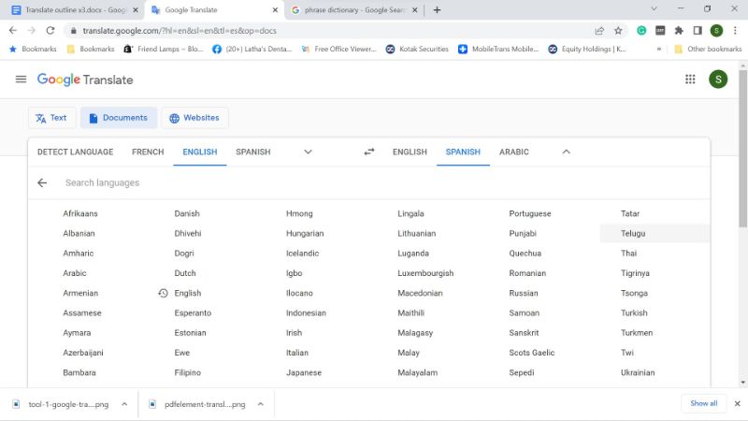This screenshot has height=421, width=748.
Task: Open Latha's Dental Facebook bookmark
Action: [252, 49]
